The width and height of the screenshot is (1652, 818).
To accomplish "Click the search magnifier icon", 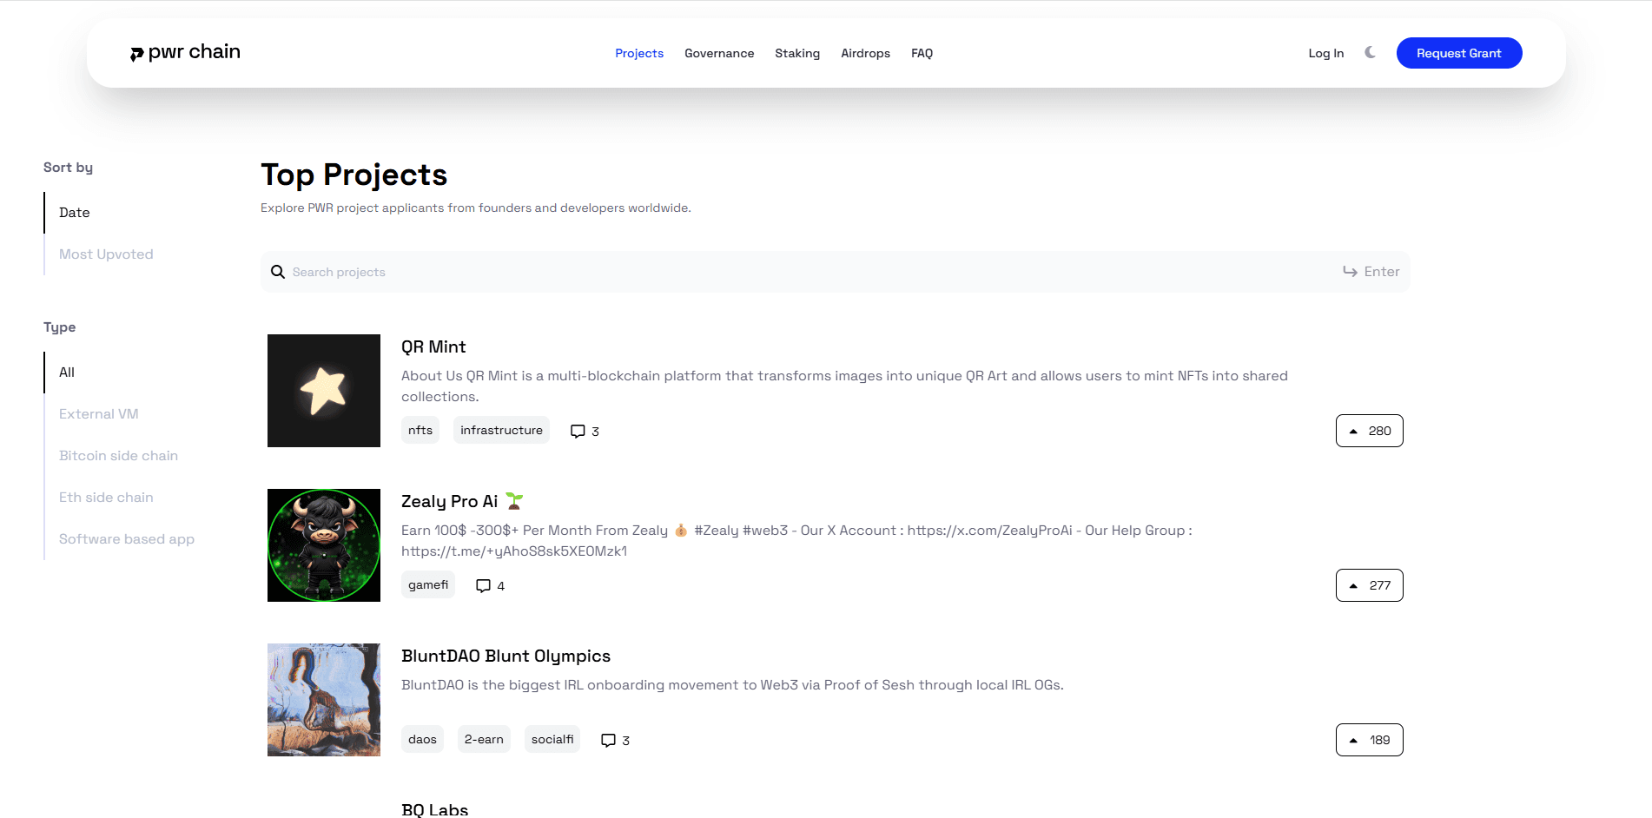I will tap(278, 271).
